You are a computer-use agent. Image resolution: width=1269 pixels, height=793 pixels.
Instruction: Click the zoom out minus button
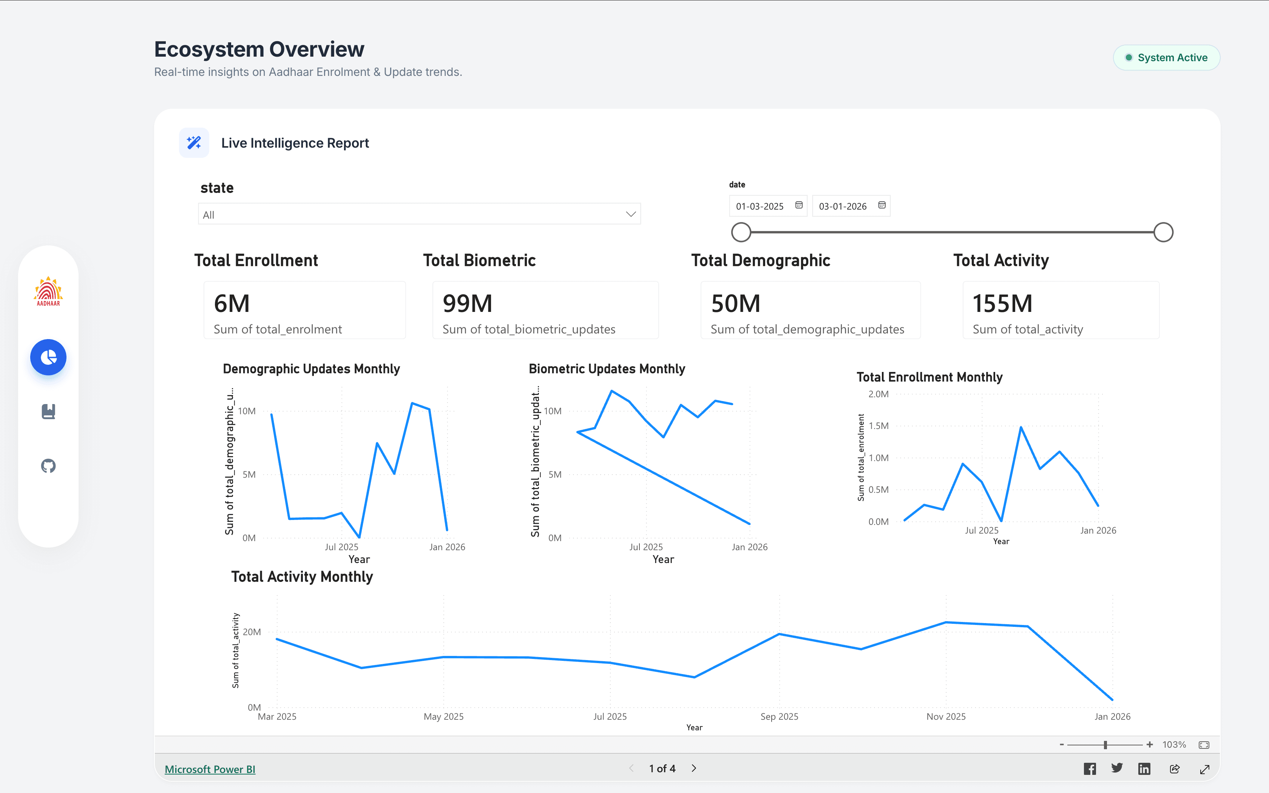(1062, 745)
